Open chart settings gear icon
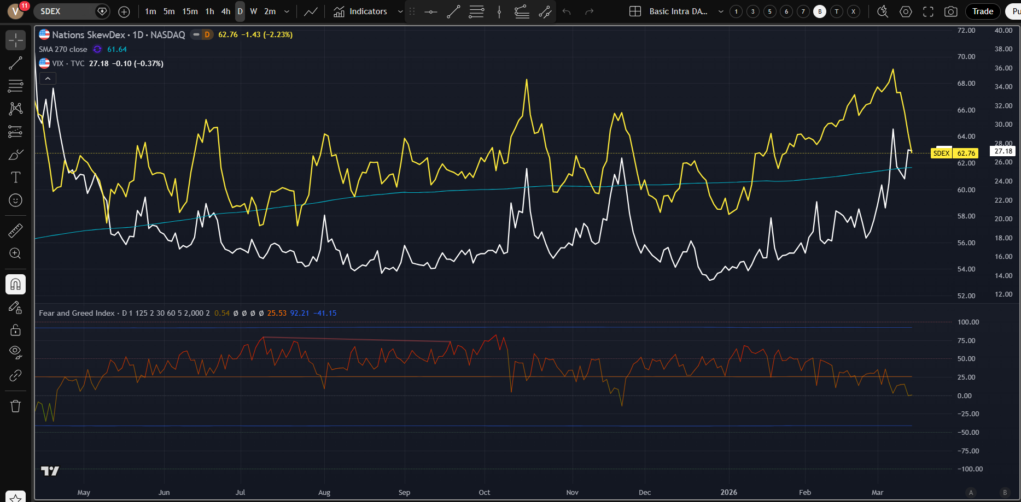This screenshot has height=502, width=1021. (x=906, y=11)
